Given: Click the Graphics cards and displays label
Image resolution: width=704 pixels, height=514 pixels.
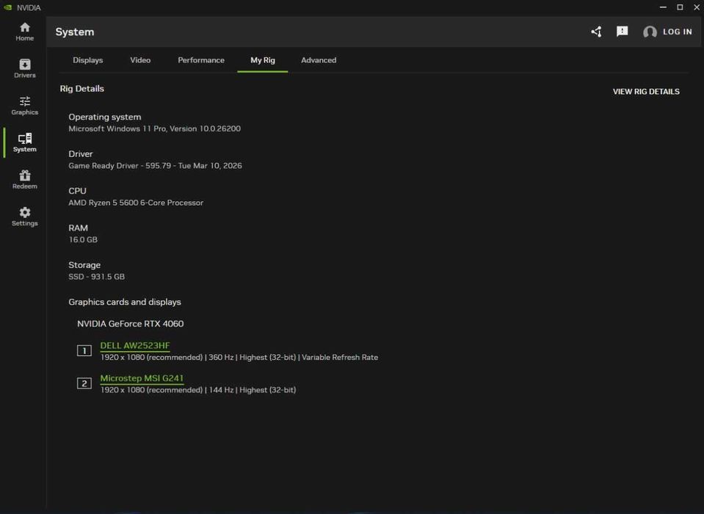Looking at the screenshot, I should click(125, 302).
